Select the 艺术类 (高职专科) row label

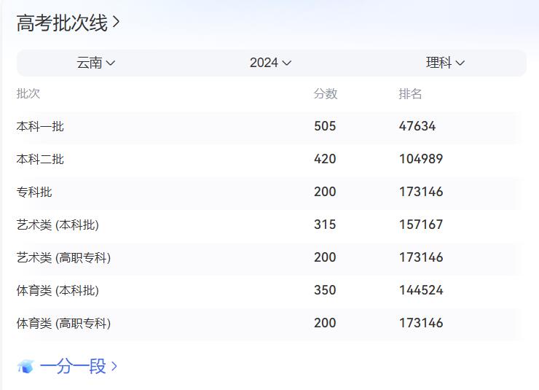point(63,257)
